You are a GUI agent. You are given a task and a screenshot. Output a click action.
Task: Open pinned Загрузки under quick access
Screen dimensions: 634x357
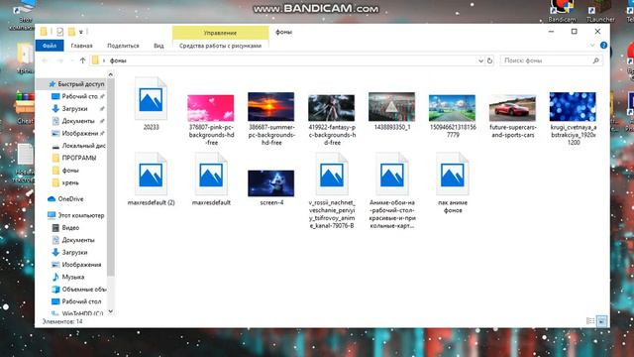(74, 108)
